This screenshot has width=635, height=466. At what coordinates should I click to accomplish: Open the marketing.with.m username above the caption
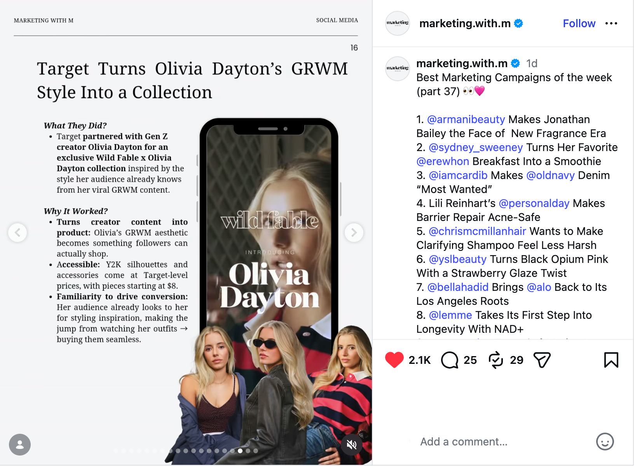tap(462, 63)
